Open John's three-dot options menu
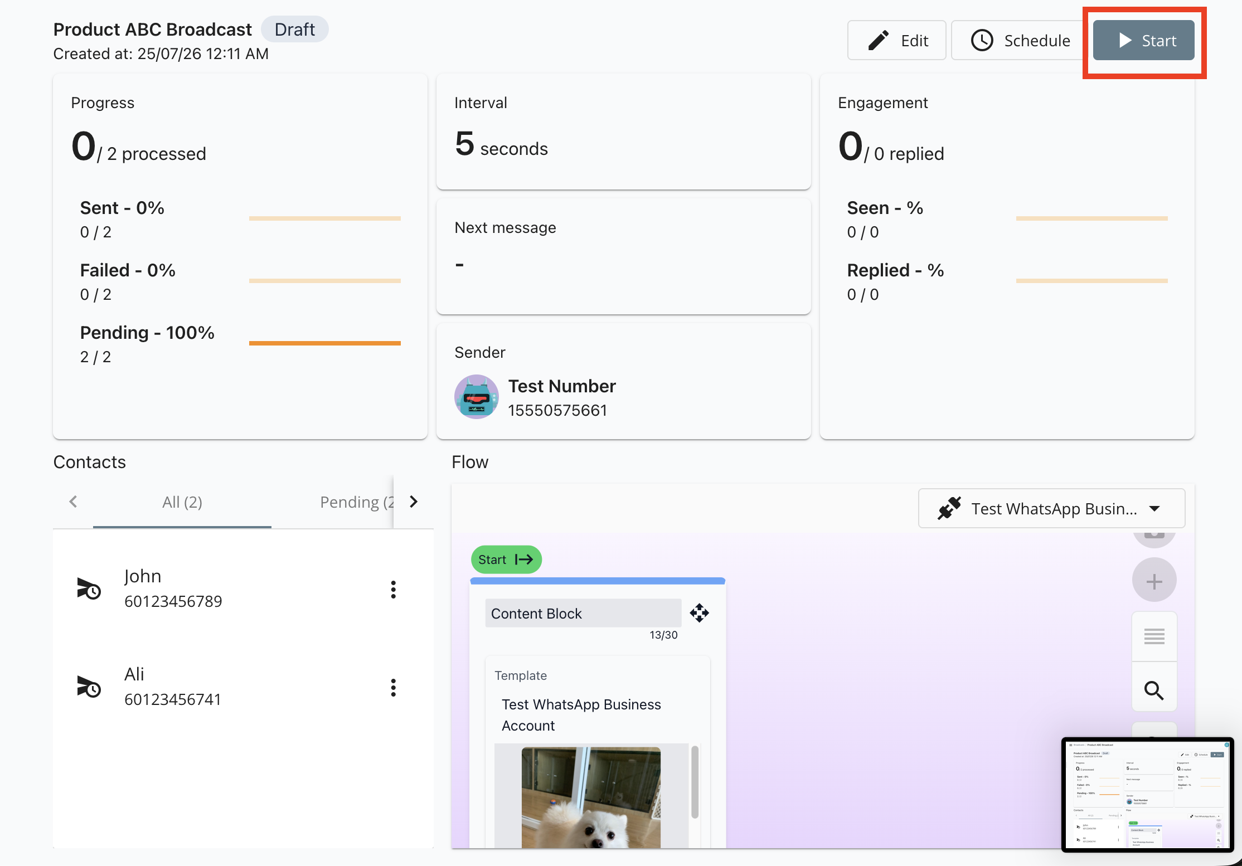Screen dimensions: 1242x866 [393, 589]
